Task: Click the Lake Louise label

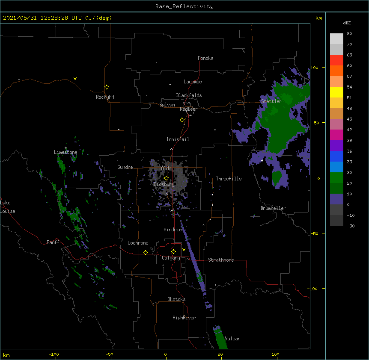Action: (x=8, y=207)
